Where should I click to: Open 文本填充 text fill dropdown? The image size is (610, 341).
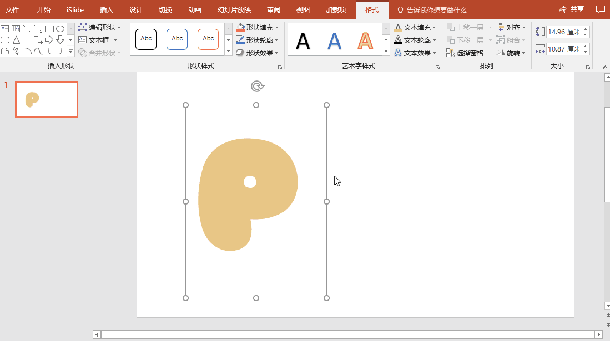point(415,27)
